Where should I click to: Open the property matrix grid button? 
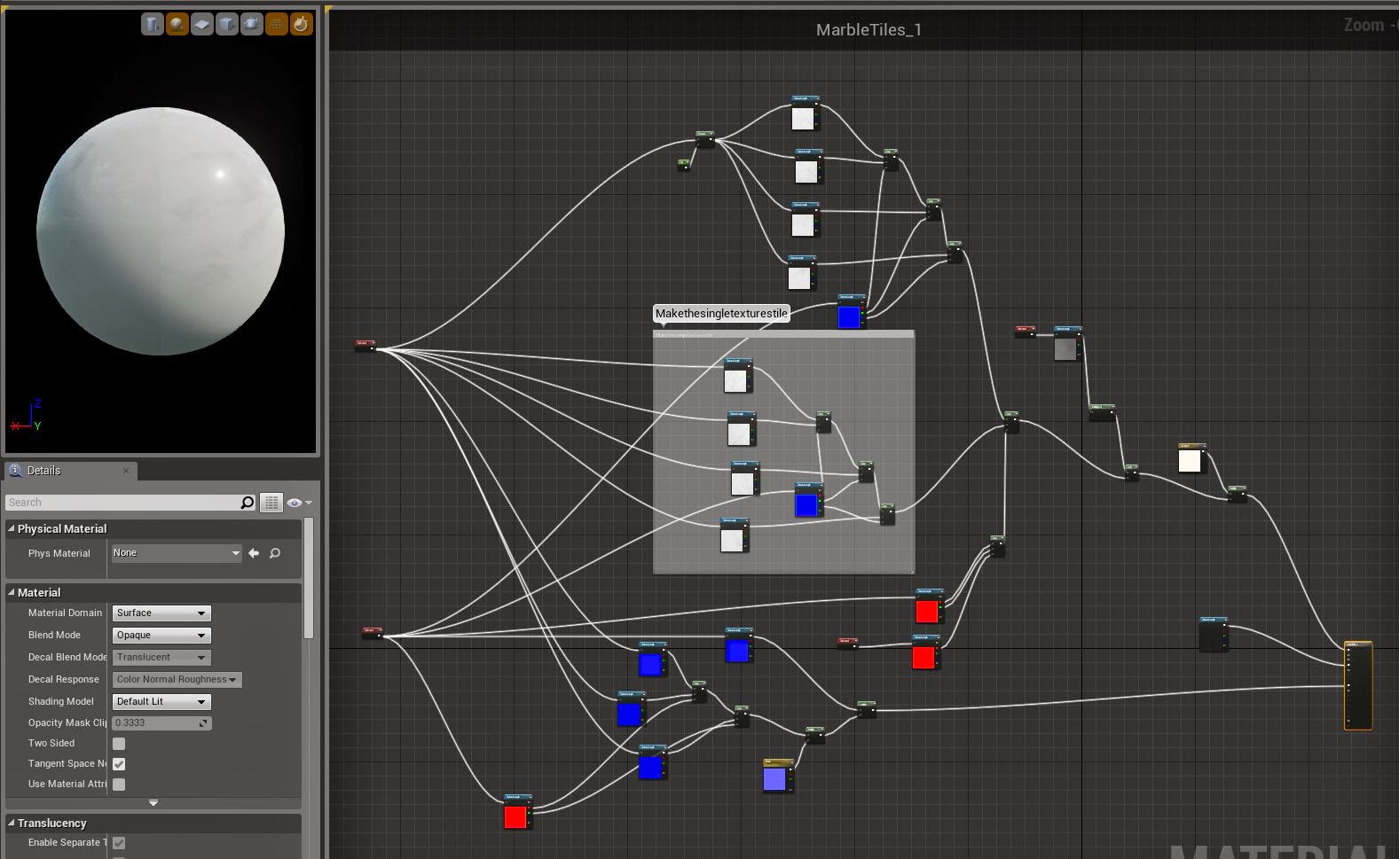(271, 503)
